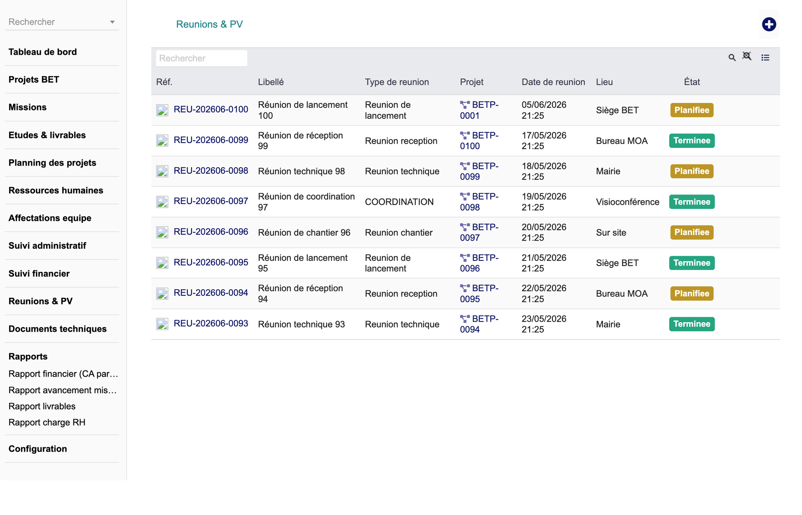Click the Reunions & PV page title
Screen dimensions: 802x515
click(209, 24)
